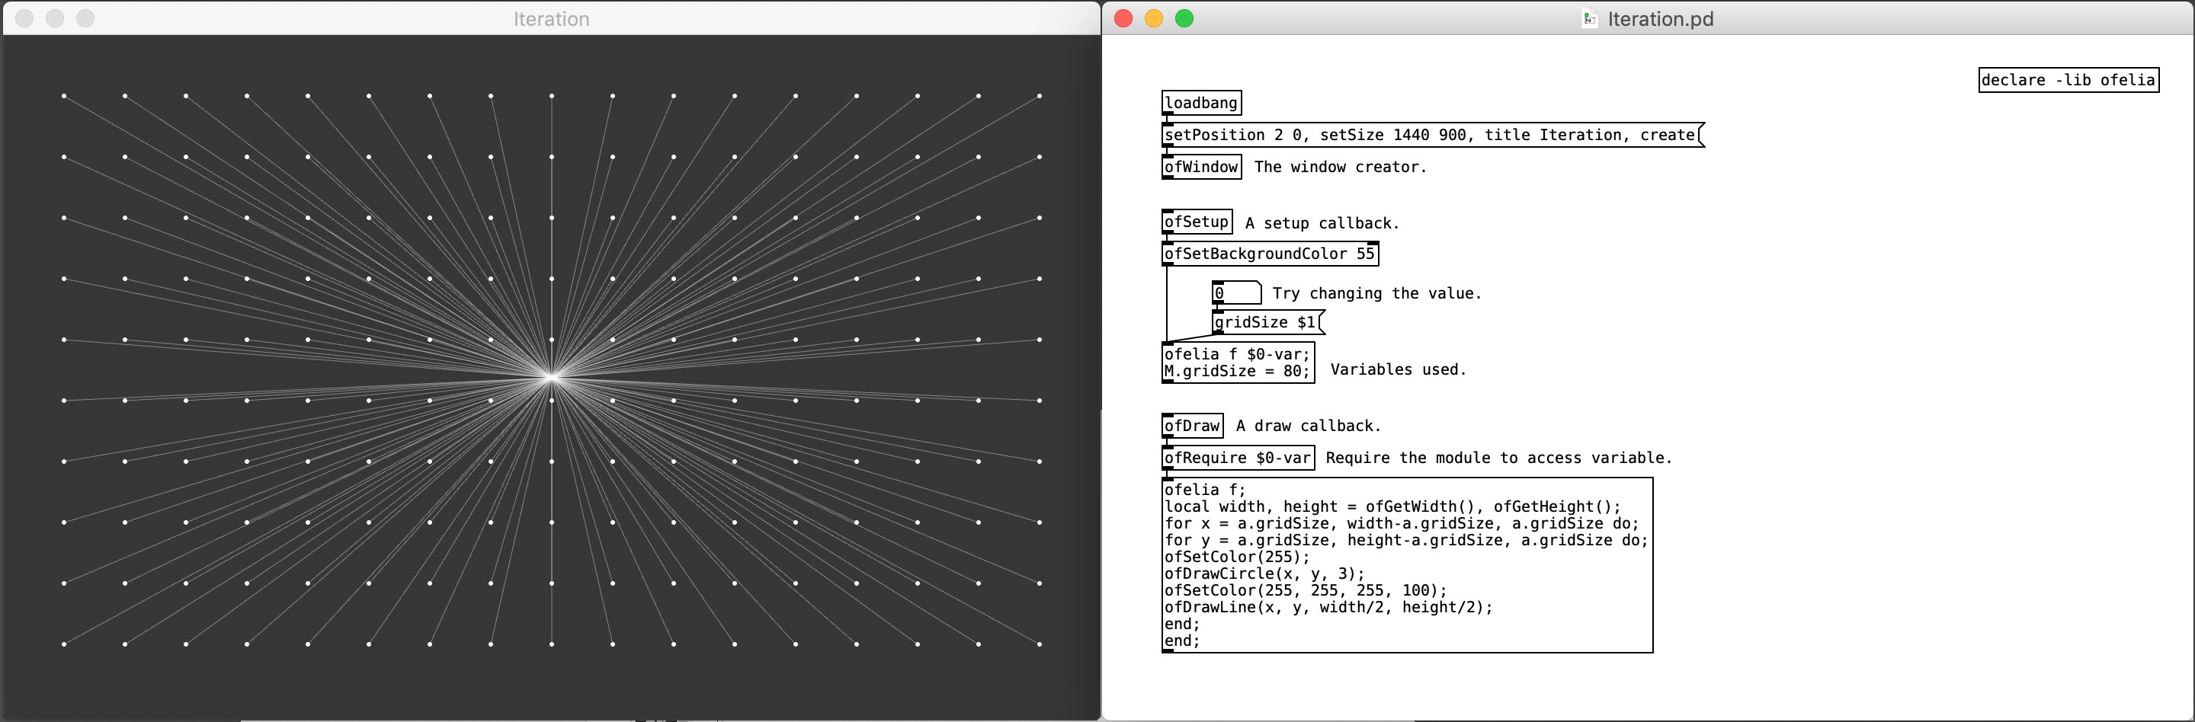Minimize the Iteration.pd window
Screen dimensions: 2195x722
[x=1154, y=19]
